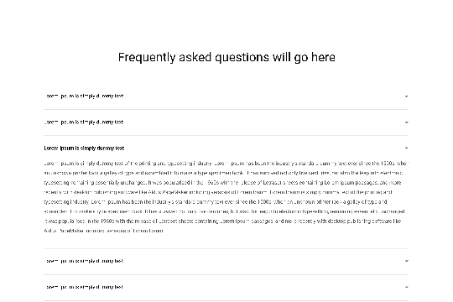The width and height of the screenshot is (453, 302).
Task: Expand the last visible Lorem Ipsum question title
Action: pos(84,287)
